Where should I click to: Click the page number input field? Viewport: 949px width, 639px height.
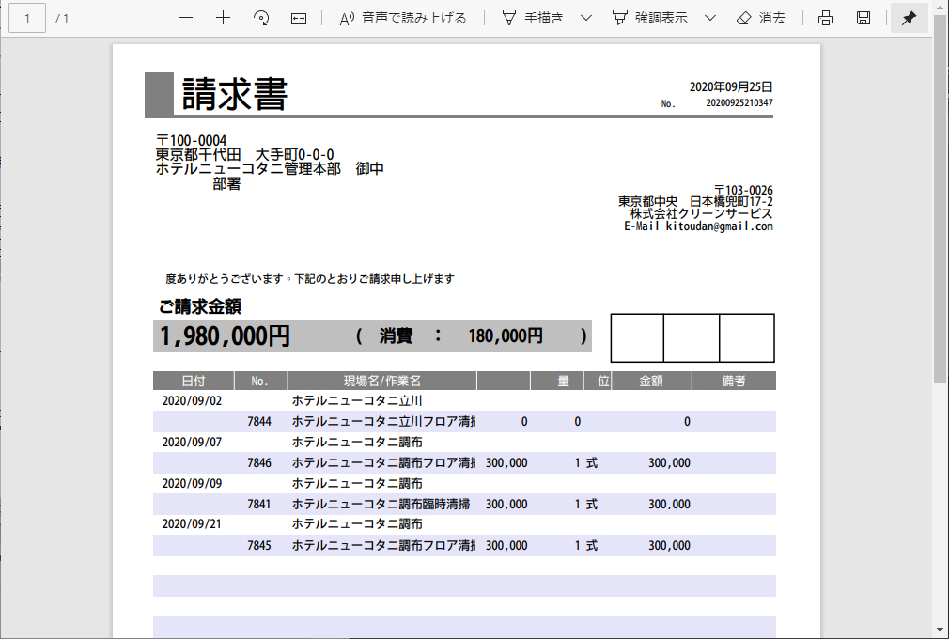click(27, 18)
